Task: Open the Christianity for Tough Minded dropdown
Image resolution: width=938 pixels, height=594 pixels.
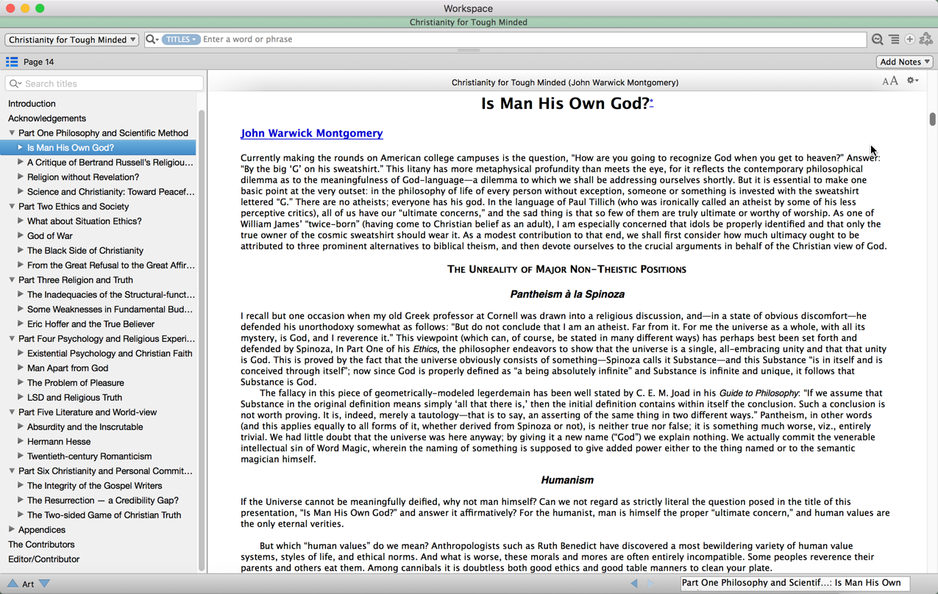Action: click(71, 40)
